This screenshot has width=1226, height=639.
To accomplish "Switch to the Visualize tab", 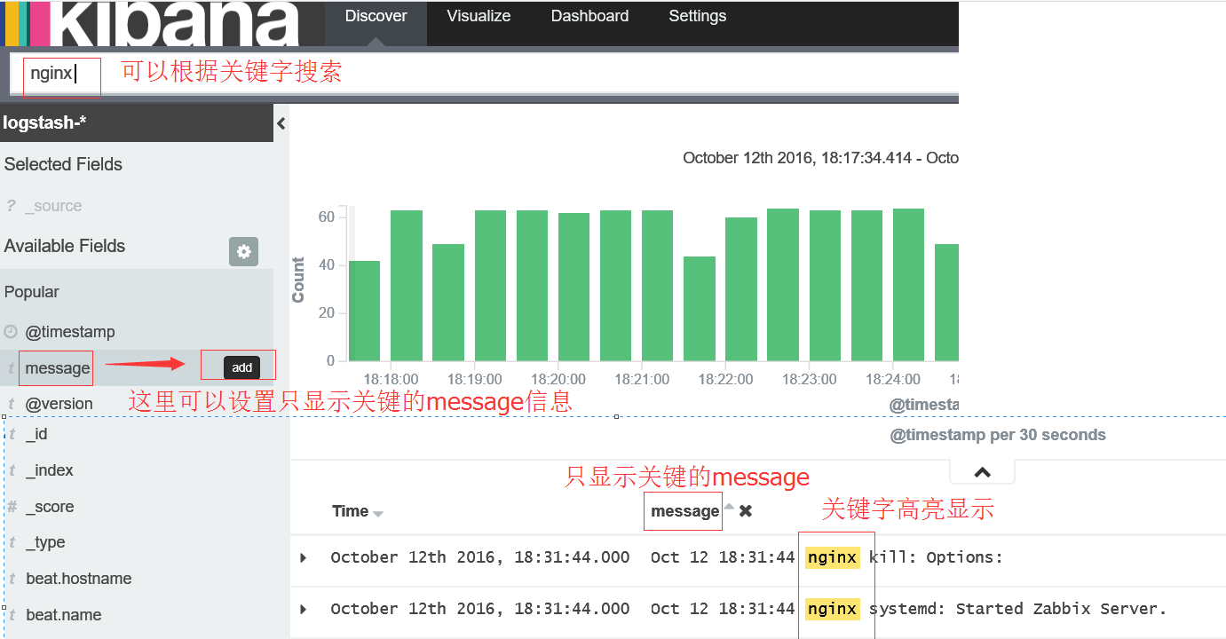I will coord(479,16).
